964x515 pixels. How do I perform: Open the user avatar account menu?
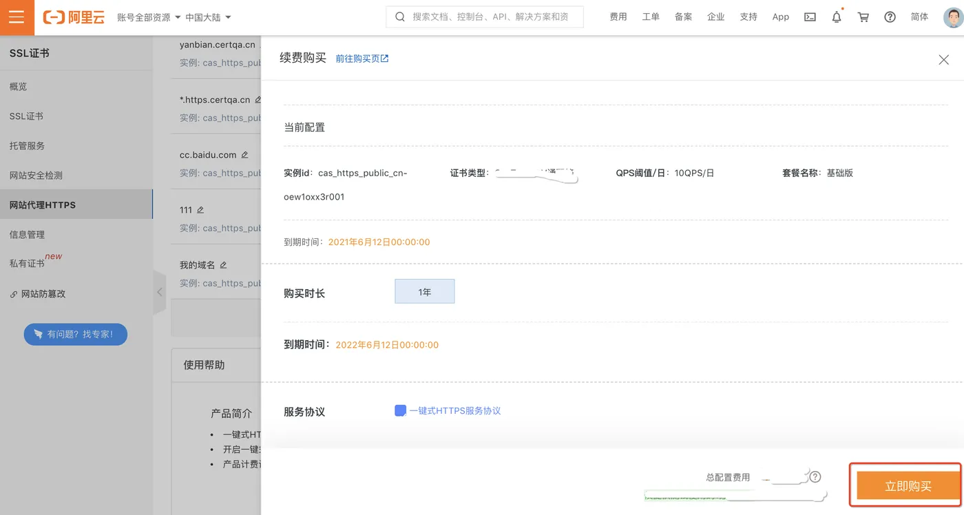coord(953,17)
